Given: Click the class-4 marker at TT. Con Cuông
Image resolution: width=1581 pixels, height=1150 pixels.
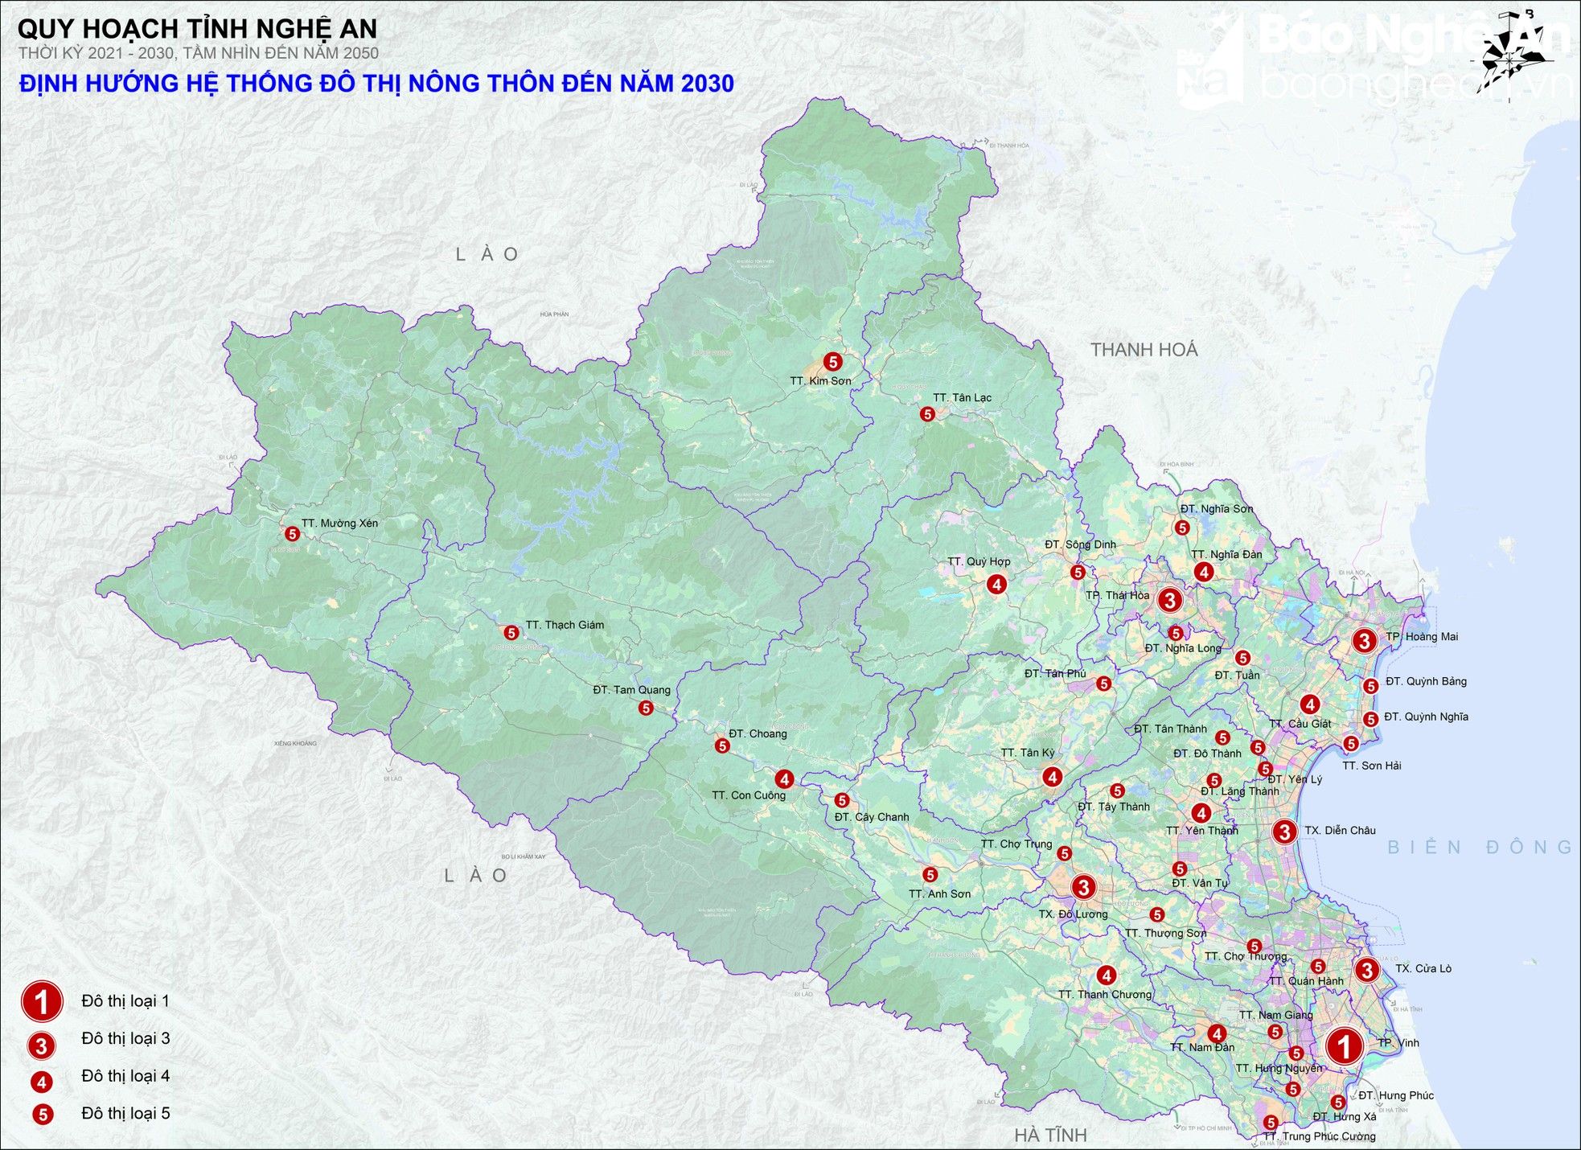Looking at the screenshot, I should pos(785,778).
